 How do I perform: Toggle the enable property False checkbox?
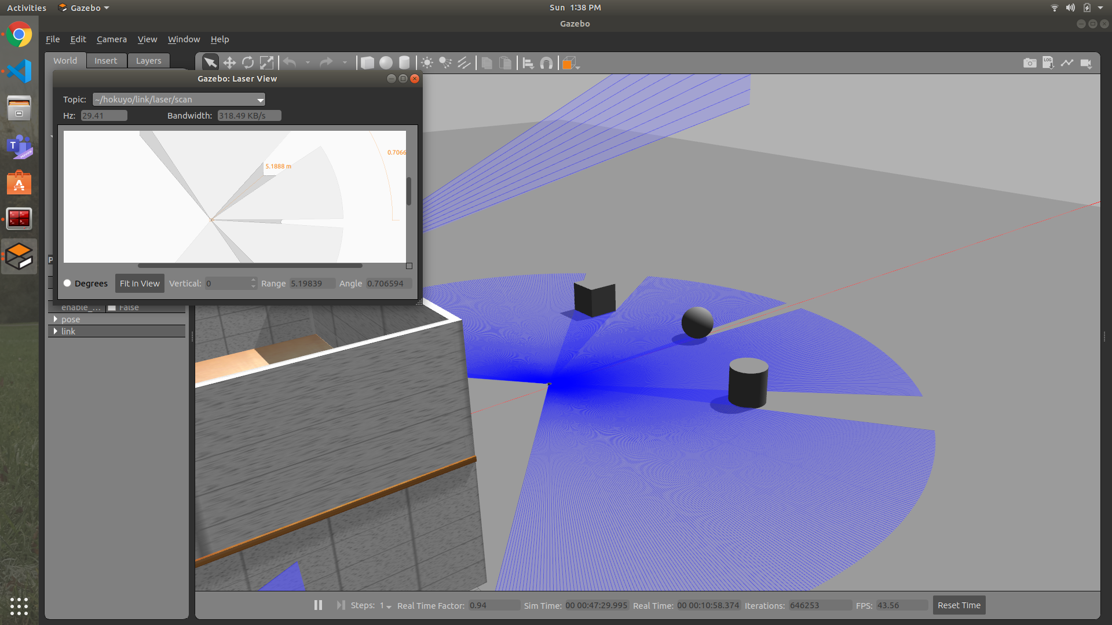click(x=112, y=308)
